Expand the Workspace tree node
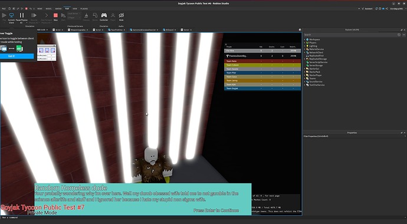This screenshot has width=407, height=224. (305, 39)
